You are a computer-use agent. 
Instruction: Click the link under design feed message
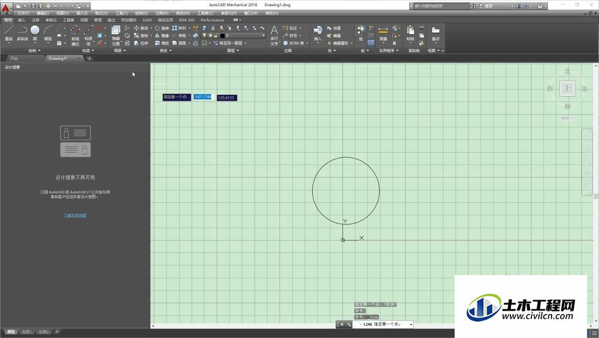point(75,215)
